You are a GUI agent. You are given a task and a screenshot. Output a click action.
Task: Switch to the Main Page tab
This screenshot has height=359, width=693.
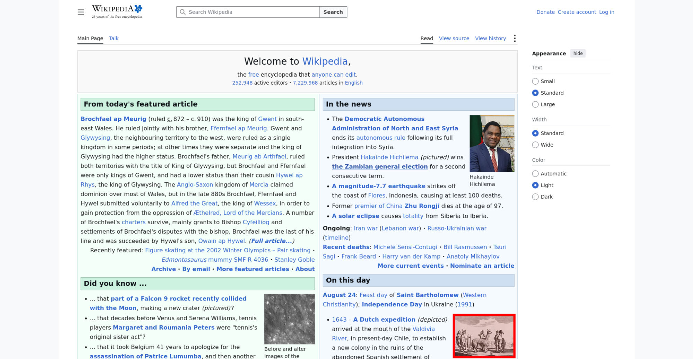[90, 38]
